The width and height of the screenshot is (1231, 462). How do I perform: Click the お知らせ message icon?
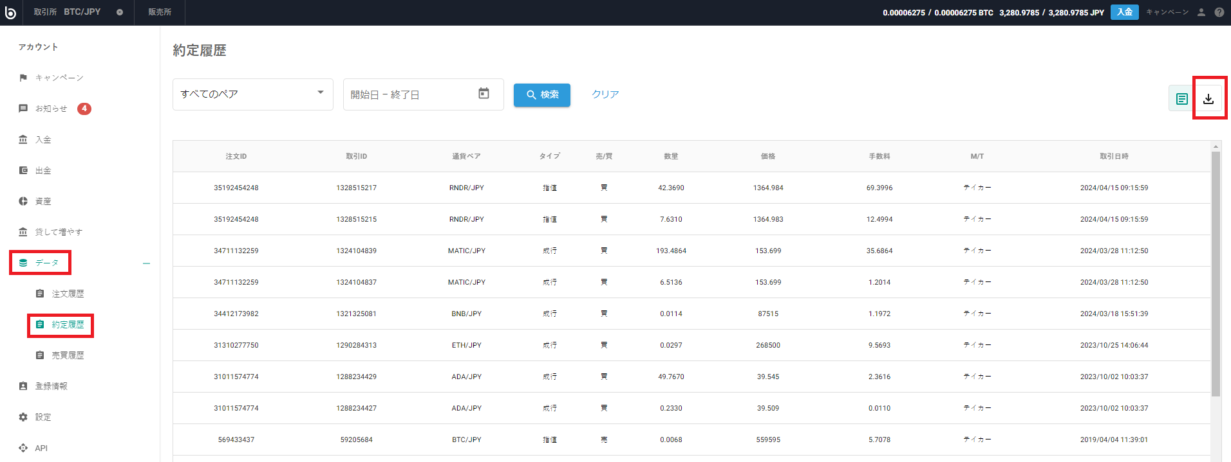point(23,109)
